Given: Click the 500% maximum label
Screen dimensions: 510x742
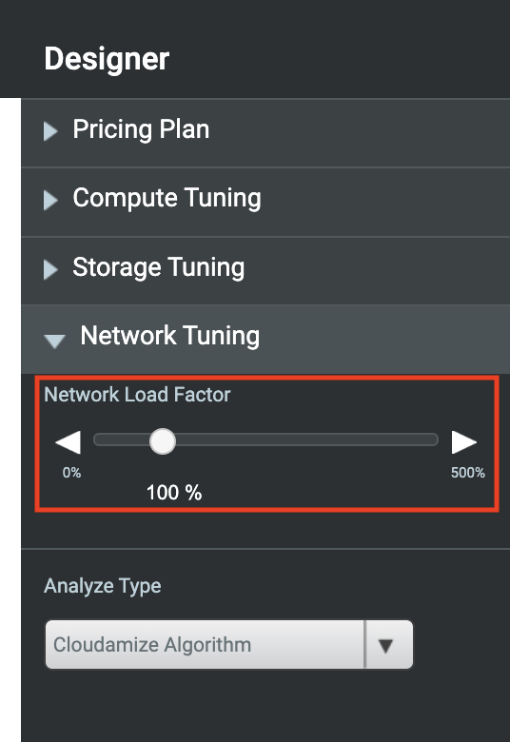Looking at the screenshot, I should pyautogui.click(x=468, y=472).
